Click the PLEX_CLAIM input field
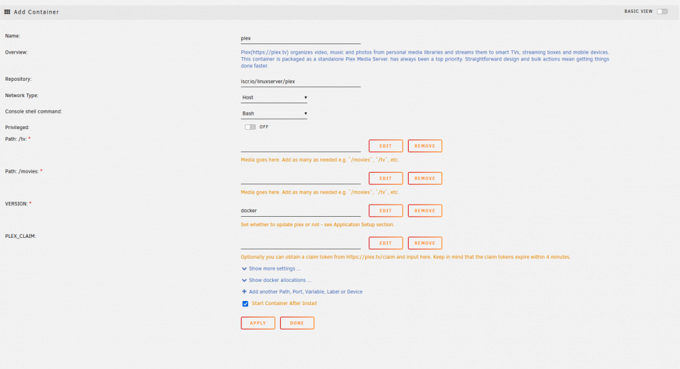680x369 pixels. pyautogui.click(x=301, y=243)
